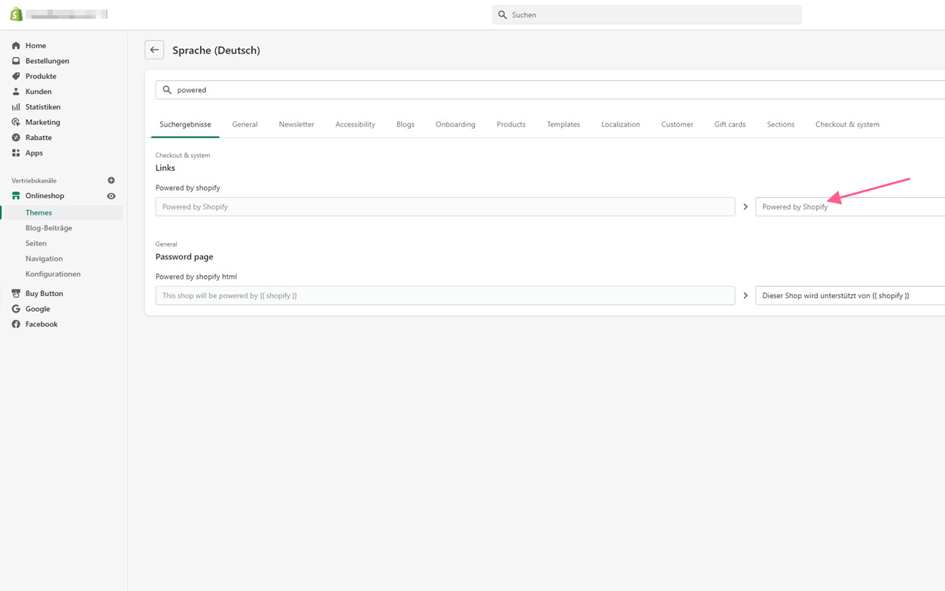
Task: Click the Marketing target icon
Action: (16, 122)
